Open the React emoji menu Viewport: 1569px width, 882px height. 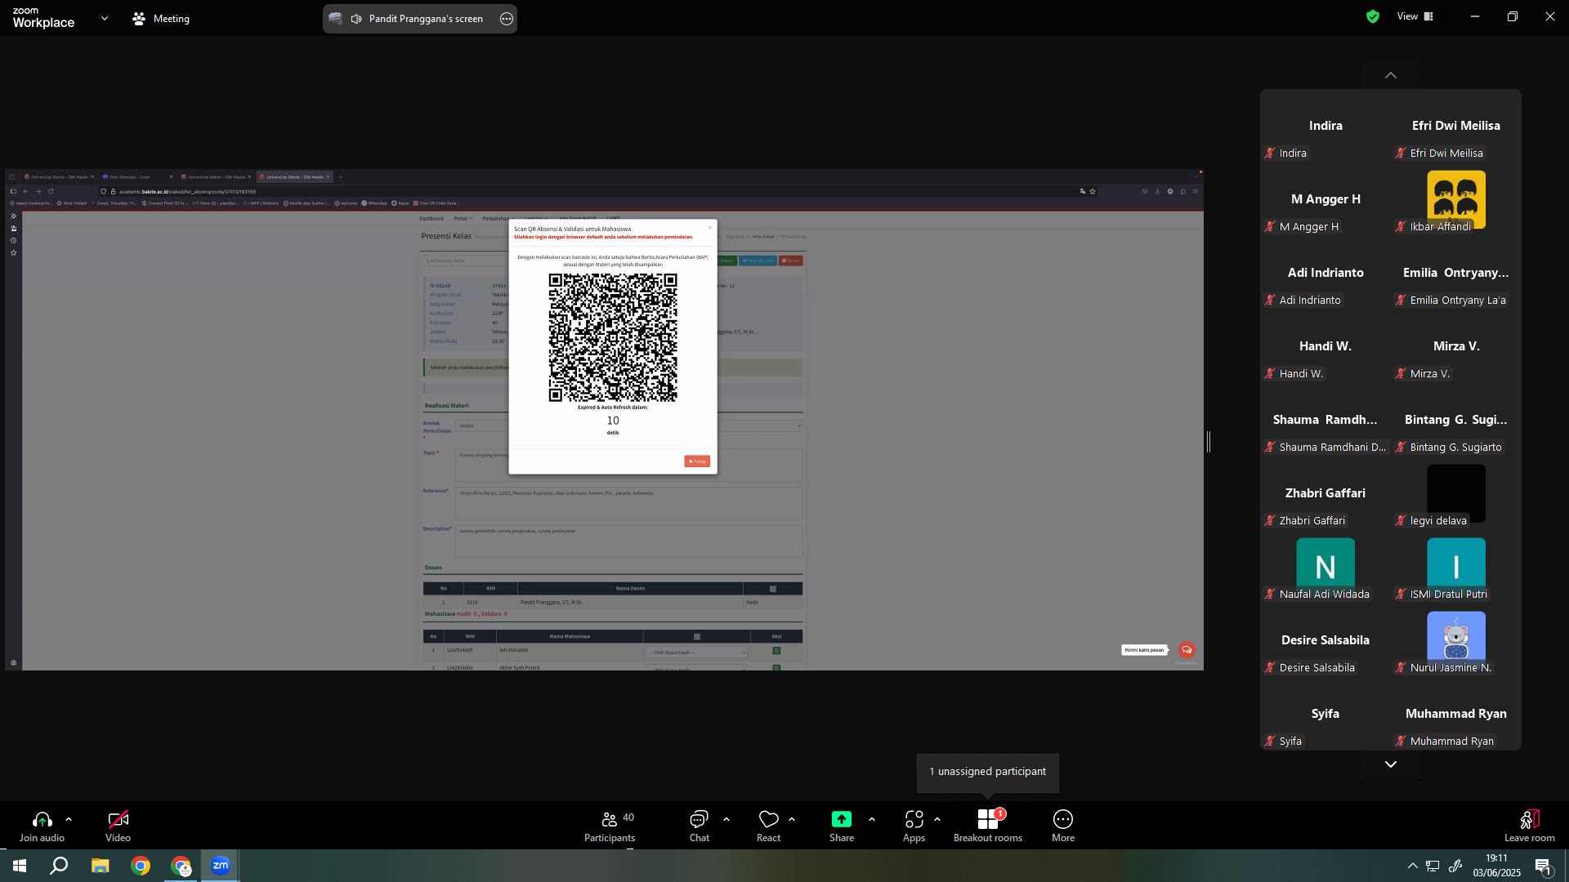pyautogui.click(x=768, y=826)
